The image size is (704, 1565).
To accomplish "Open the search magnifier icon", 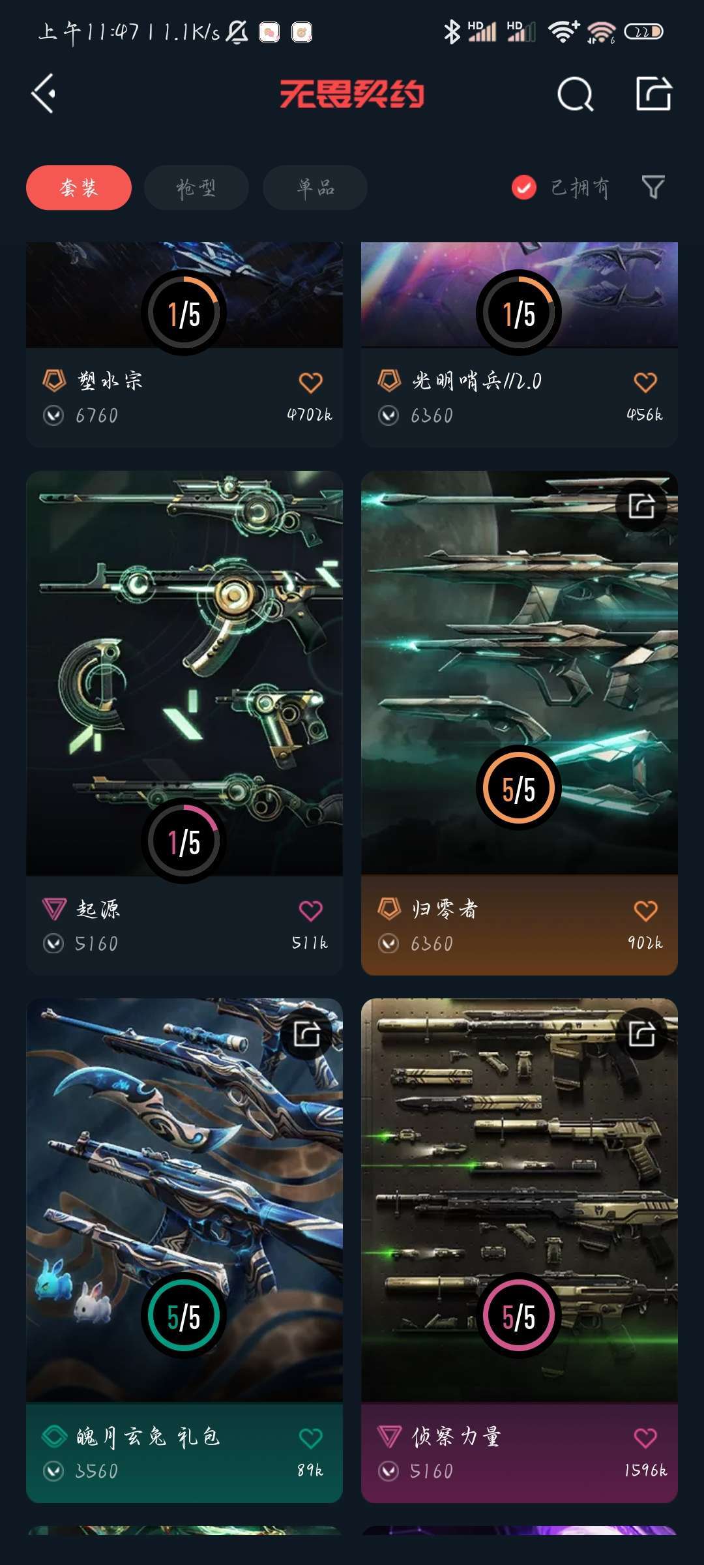I will [x=576, y=95].
